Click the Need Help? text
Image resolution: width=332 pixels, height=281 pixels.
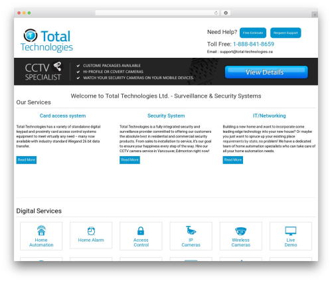[x=222, y=32]
